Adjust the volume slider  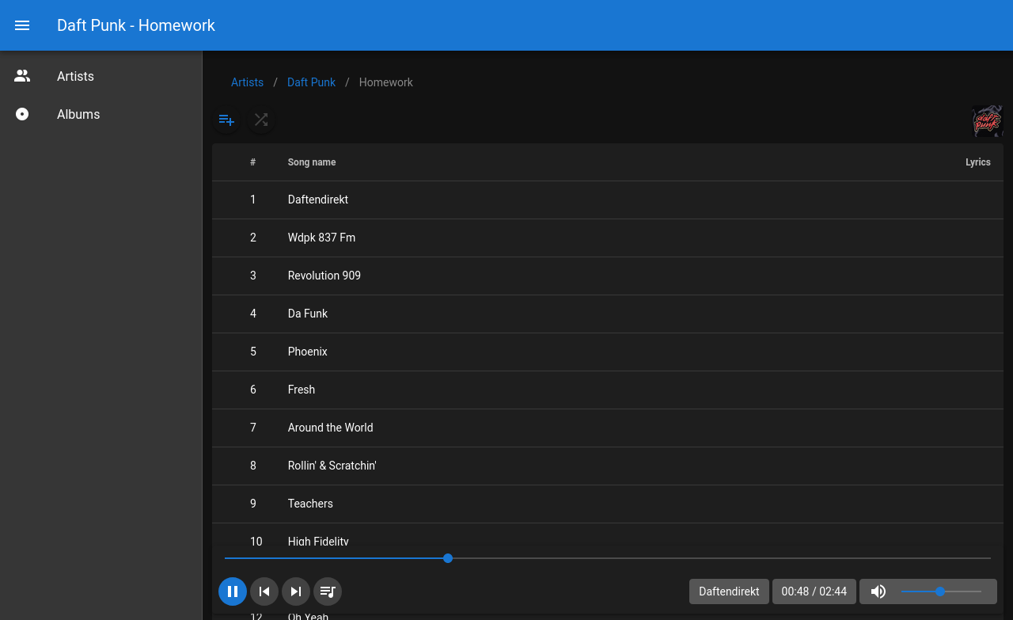click(x=941, y=591)
